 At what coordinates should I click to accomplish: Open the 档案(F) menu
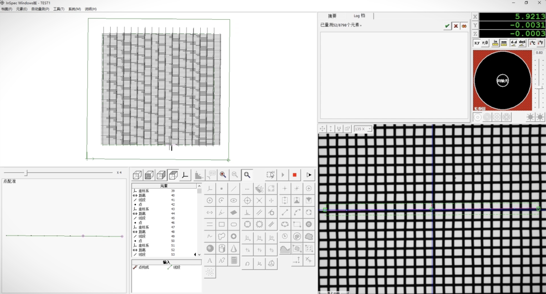(6, 9)
